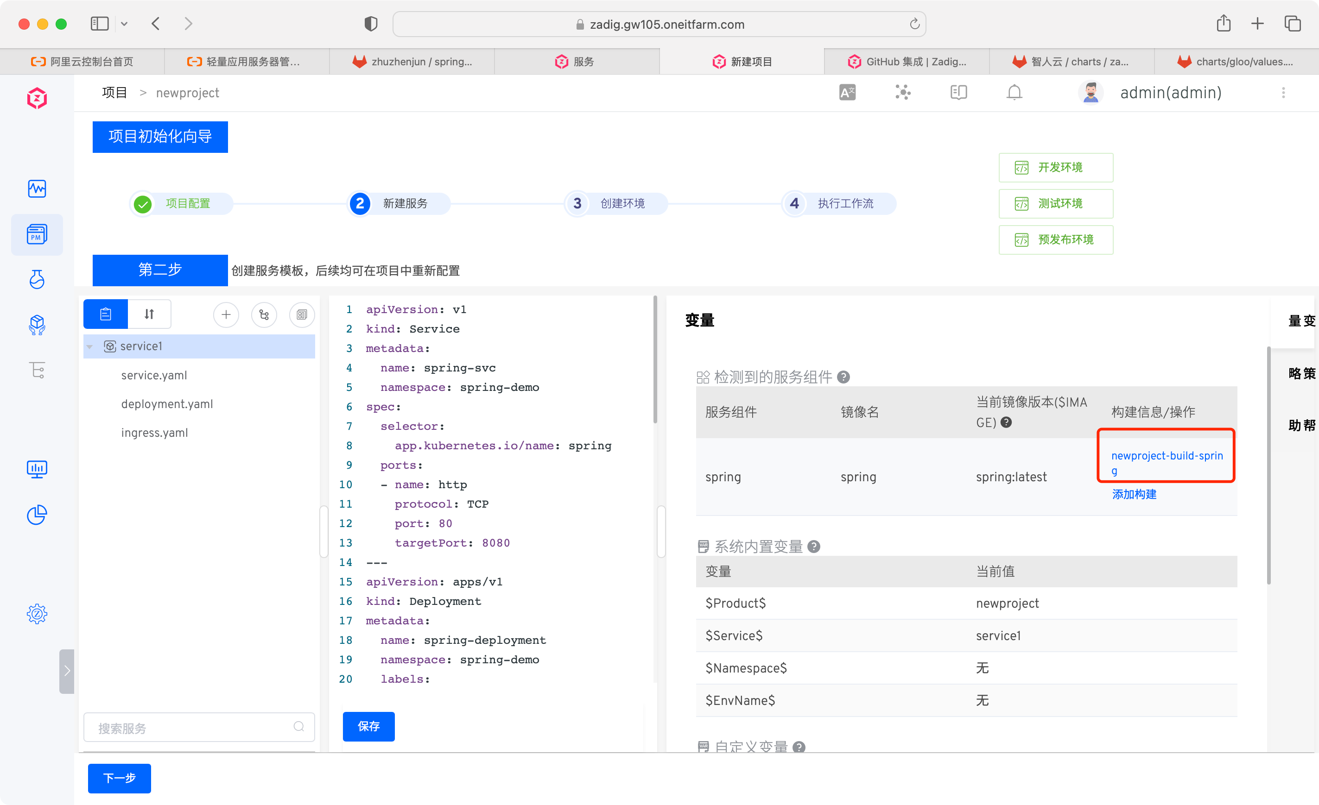Open the 变量 side tab
1319x805 pixels.
(1301, 321)
